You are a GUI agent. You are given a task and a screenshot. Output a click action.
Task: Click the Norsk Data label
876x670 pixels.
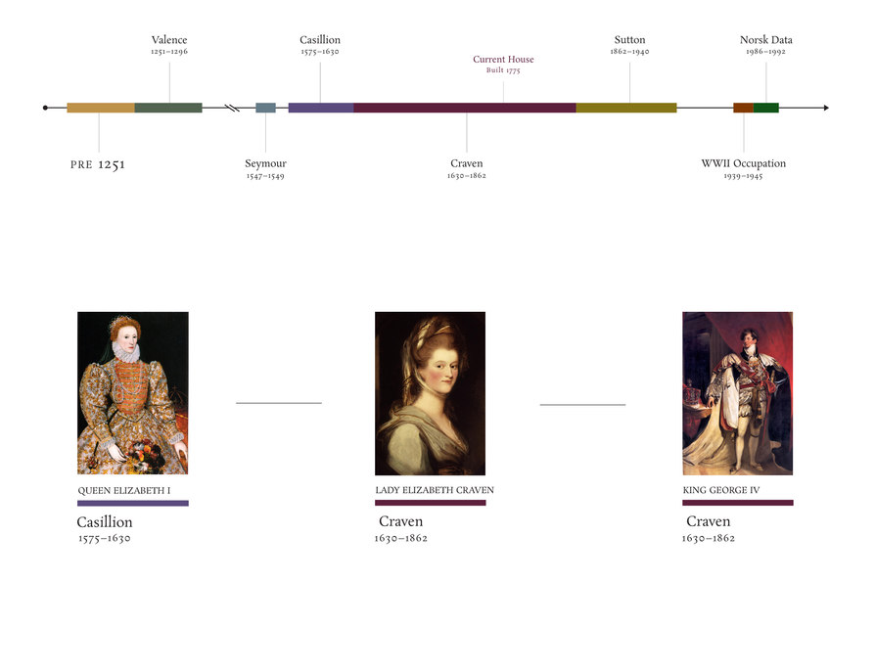click(766, 40)
